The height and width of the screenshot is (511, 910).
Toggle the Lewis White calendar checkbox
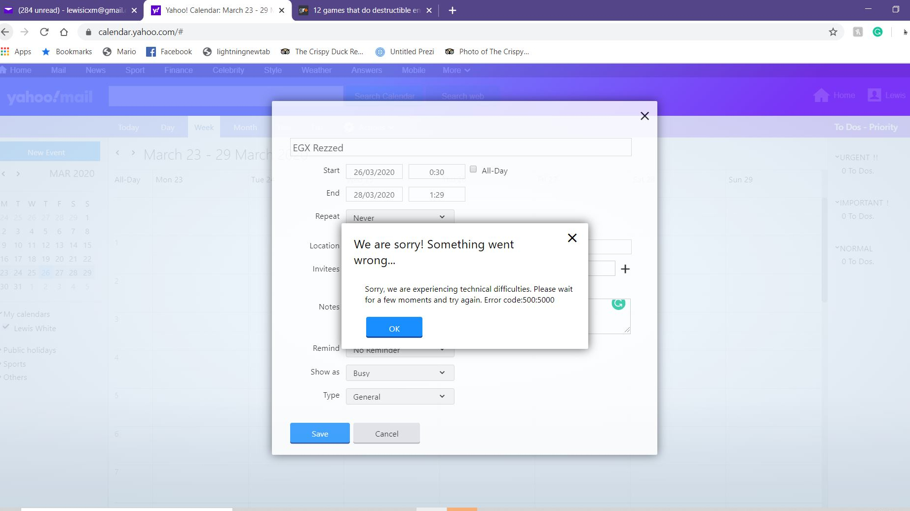(5, 328)
